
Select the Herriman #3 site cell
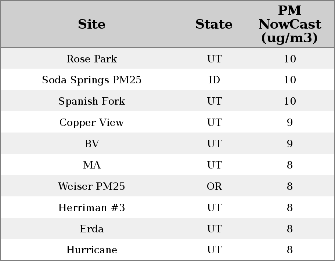point(92,208)
